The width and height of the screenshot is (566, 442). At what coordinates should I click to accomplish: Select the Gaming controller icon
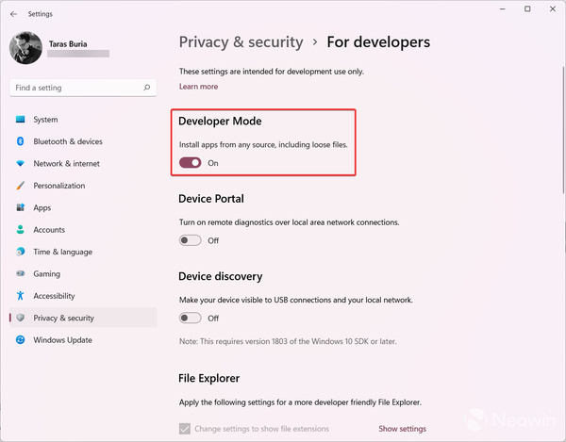21,274
